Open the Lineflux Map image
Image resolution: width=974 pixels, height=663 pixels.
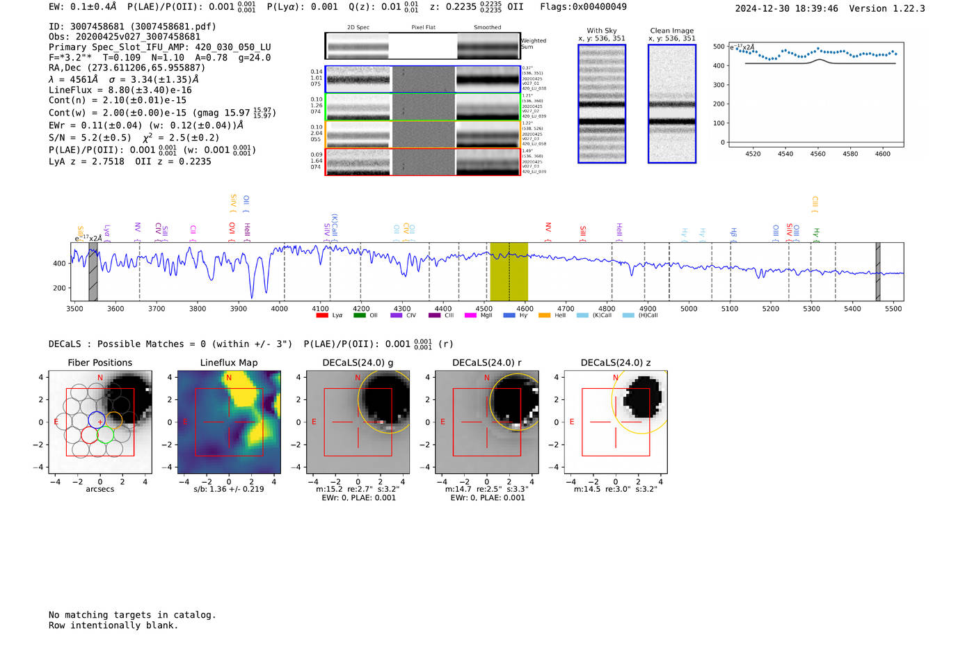(229, 422)
